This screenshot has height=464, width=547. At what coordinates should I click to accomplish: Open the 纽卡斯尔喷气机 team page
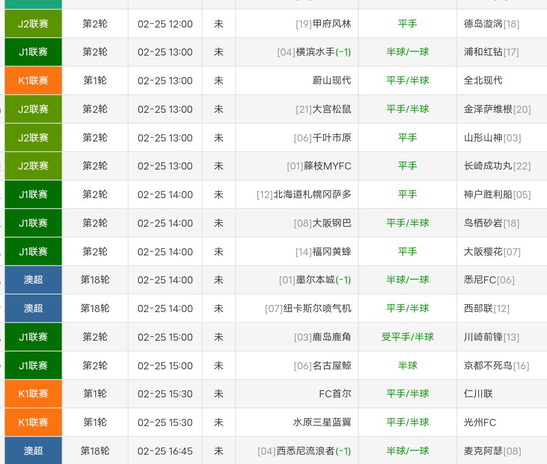317,308
